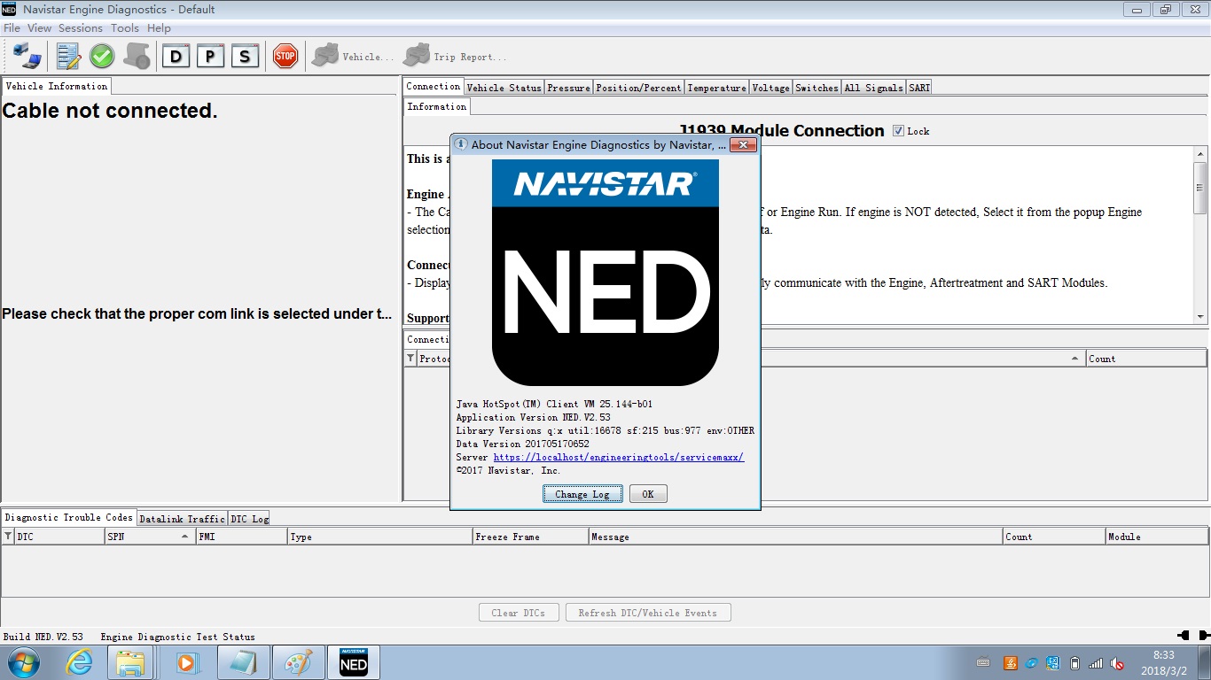Viewport: 1211px width, 680px height.
Task: Click the grayed-out scroll log icon
Action: tap(137, 57)
